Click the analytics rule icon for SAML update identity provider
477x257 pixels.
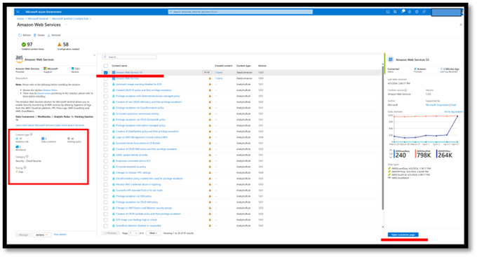[114, 155]
